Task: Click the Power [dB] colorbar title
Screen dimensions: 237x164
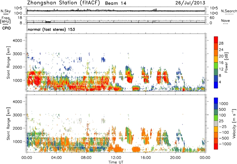Action: (226, 62)
